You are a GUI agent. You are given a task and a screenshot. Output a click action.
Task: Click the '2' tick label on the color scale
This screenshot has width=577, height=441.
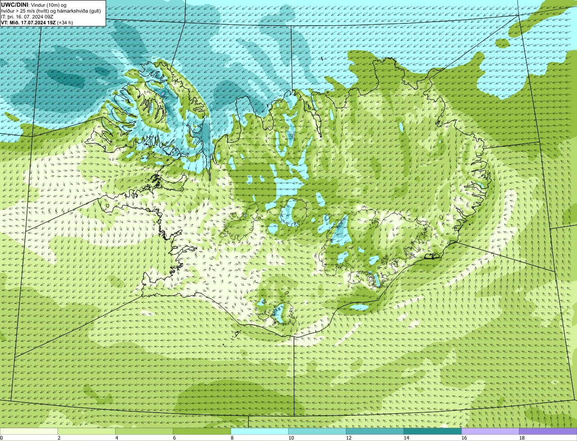pyautogui.click(x=59, y=438)
